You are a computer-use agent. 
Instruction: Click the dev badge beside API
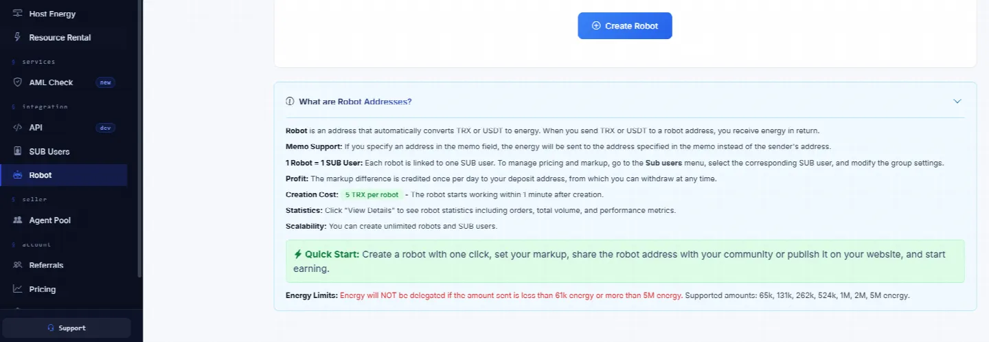(105, 128)
